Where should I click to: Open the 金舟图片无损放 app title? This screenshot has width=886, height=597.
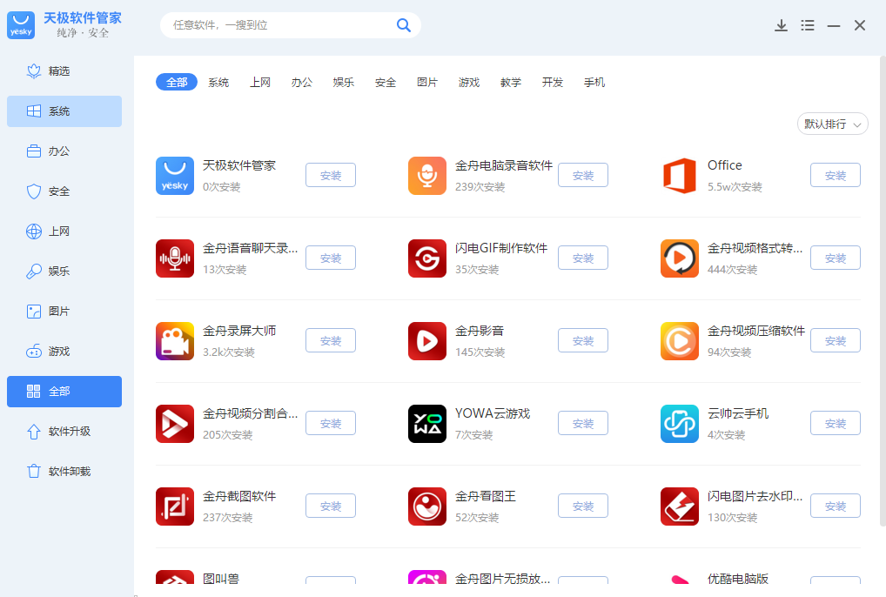click(503, 579)
